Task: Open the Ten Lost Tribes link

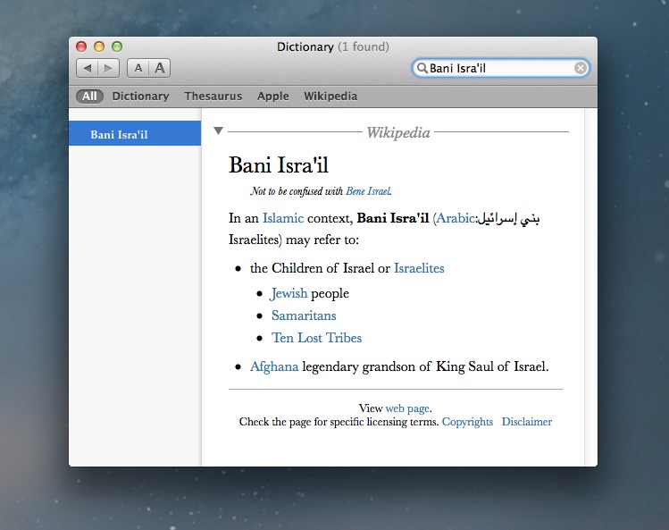Action: pyautogui.click(x=316, y=338)
